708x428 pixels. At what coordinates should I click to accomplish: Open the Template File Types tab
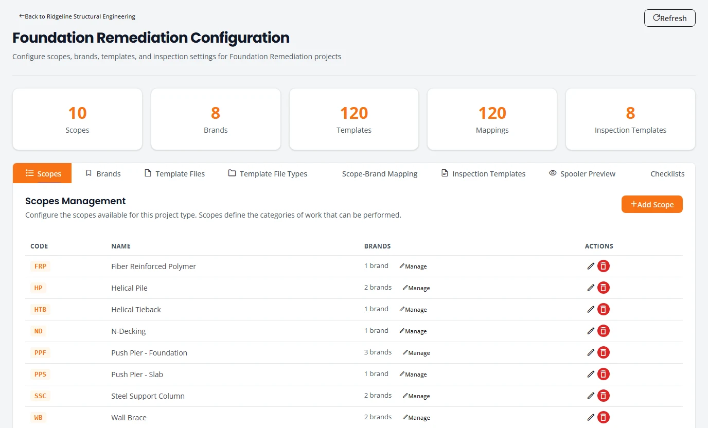tap(268, 173)
